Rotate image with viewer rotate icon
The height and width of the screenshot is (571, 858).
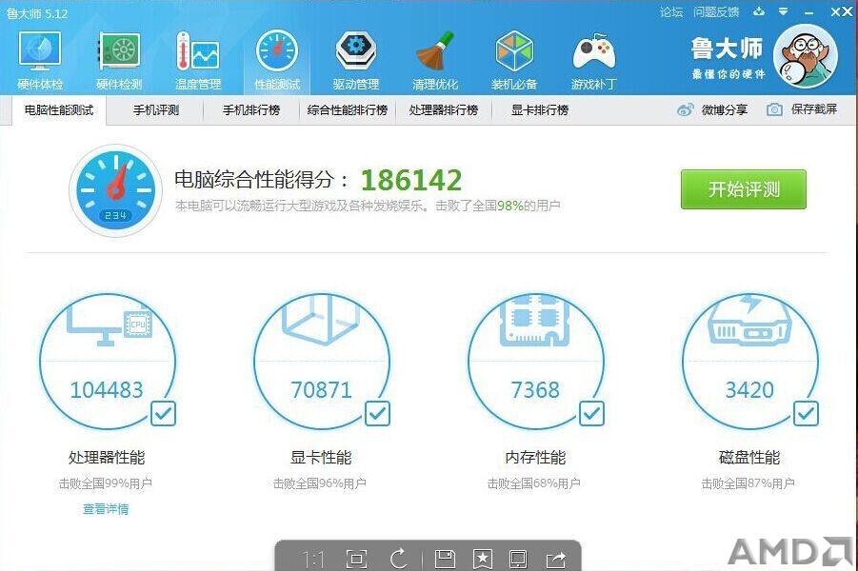coord(399,559)
